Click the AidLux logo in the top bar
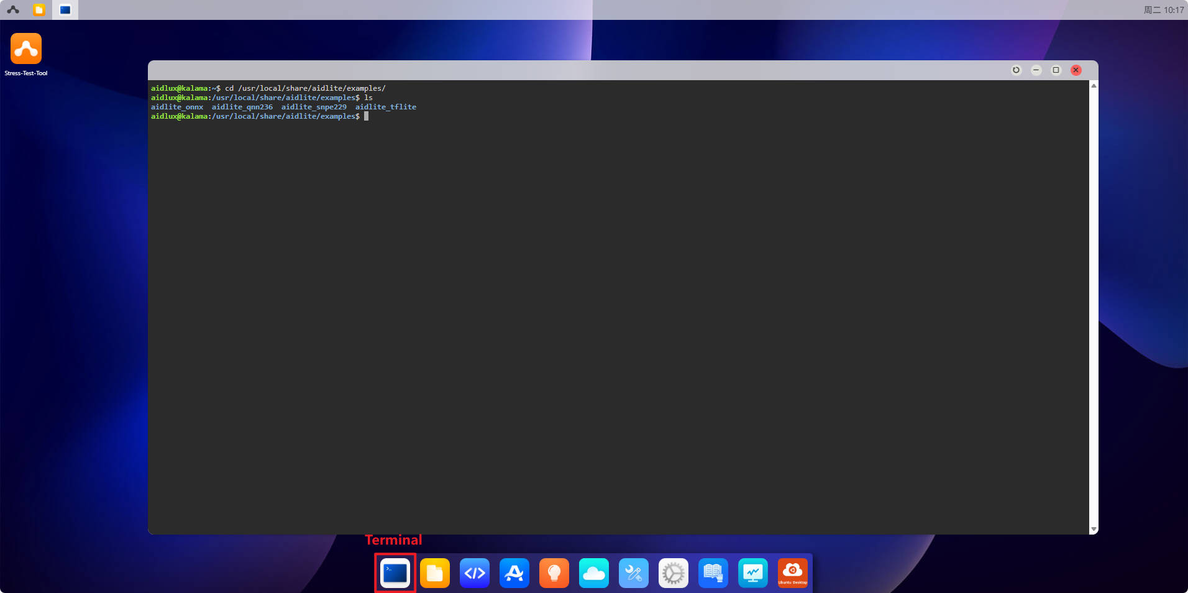 tap(13, 10)
